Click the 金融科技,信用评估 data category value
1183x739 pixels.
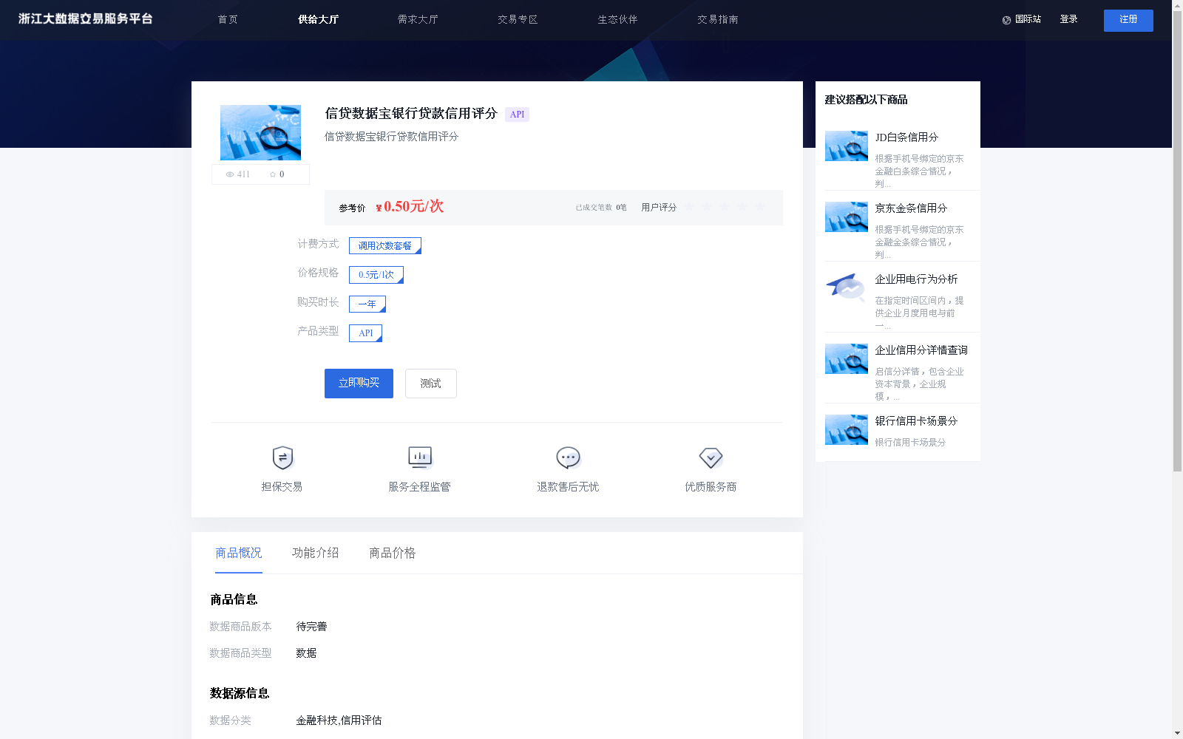(339, 721)
